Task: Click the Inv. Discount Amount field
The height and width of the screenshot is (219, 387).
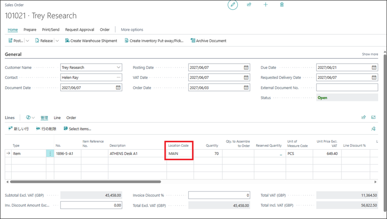Action: 91,205
